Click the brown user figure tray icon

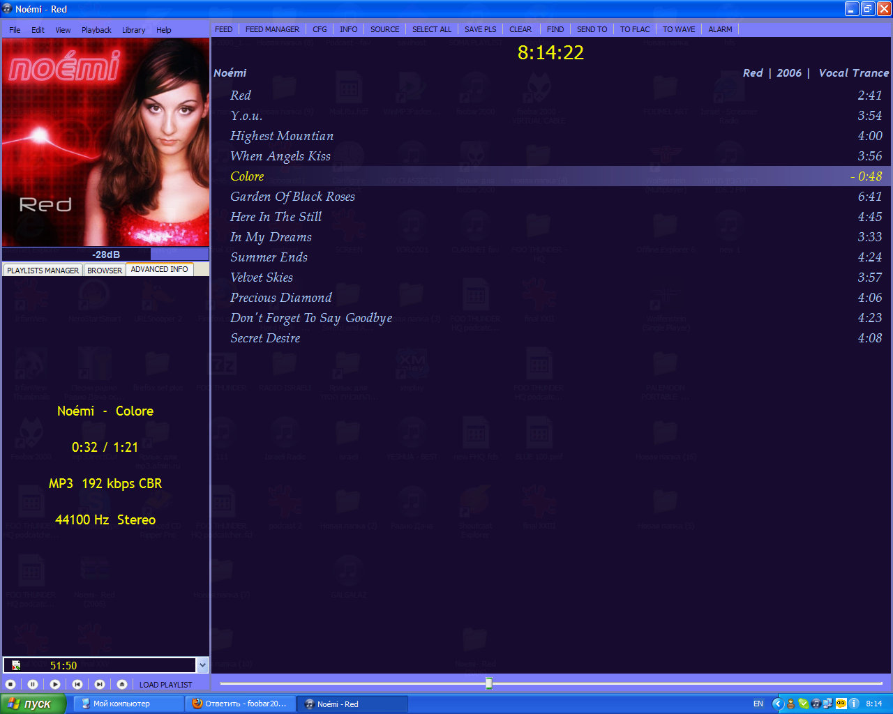[x=791, y=704]
